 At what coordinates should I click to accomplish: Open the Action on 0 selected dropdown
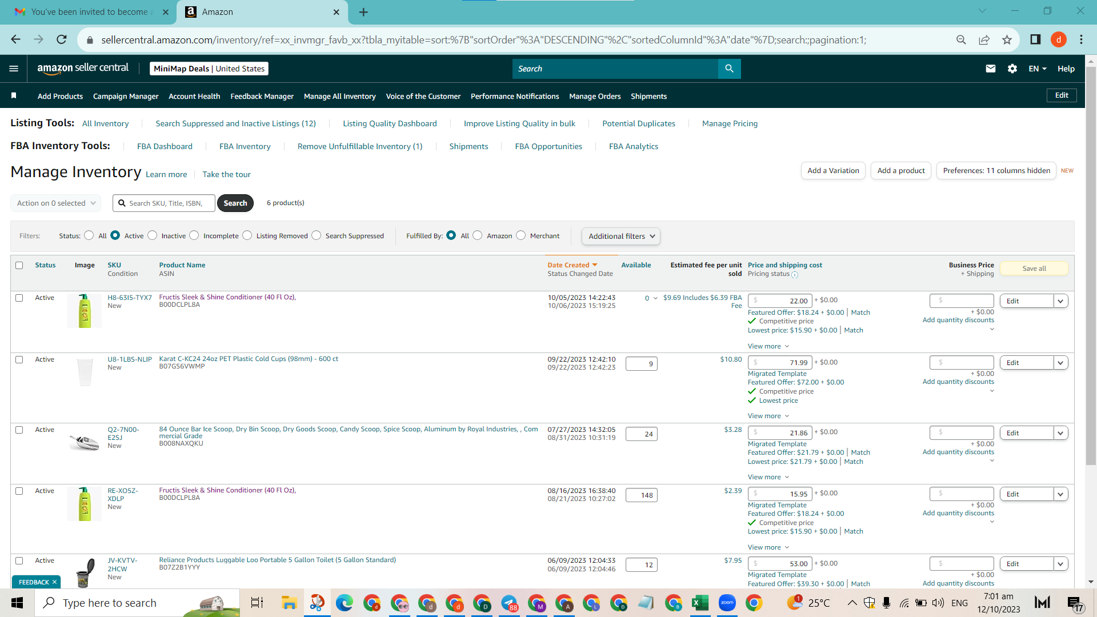pos(56,203)
